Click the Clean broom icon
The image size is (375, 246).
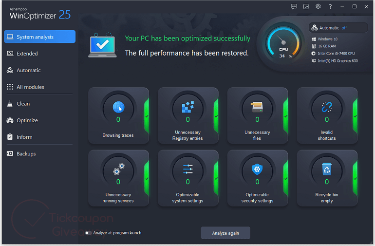[10, 104]
